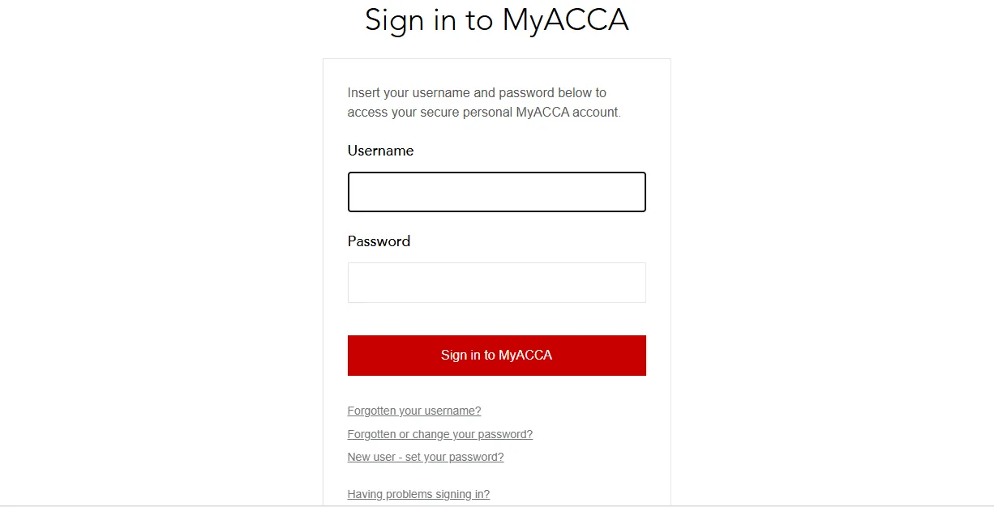This screenshot has height=507, width=994.
Task: Click the sign-in troubleshooting link at bottom
Action: 418,494
